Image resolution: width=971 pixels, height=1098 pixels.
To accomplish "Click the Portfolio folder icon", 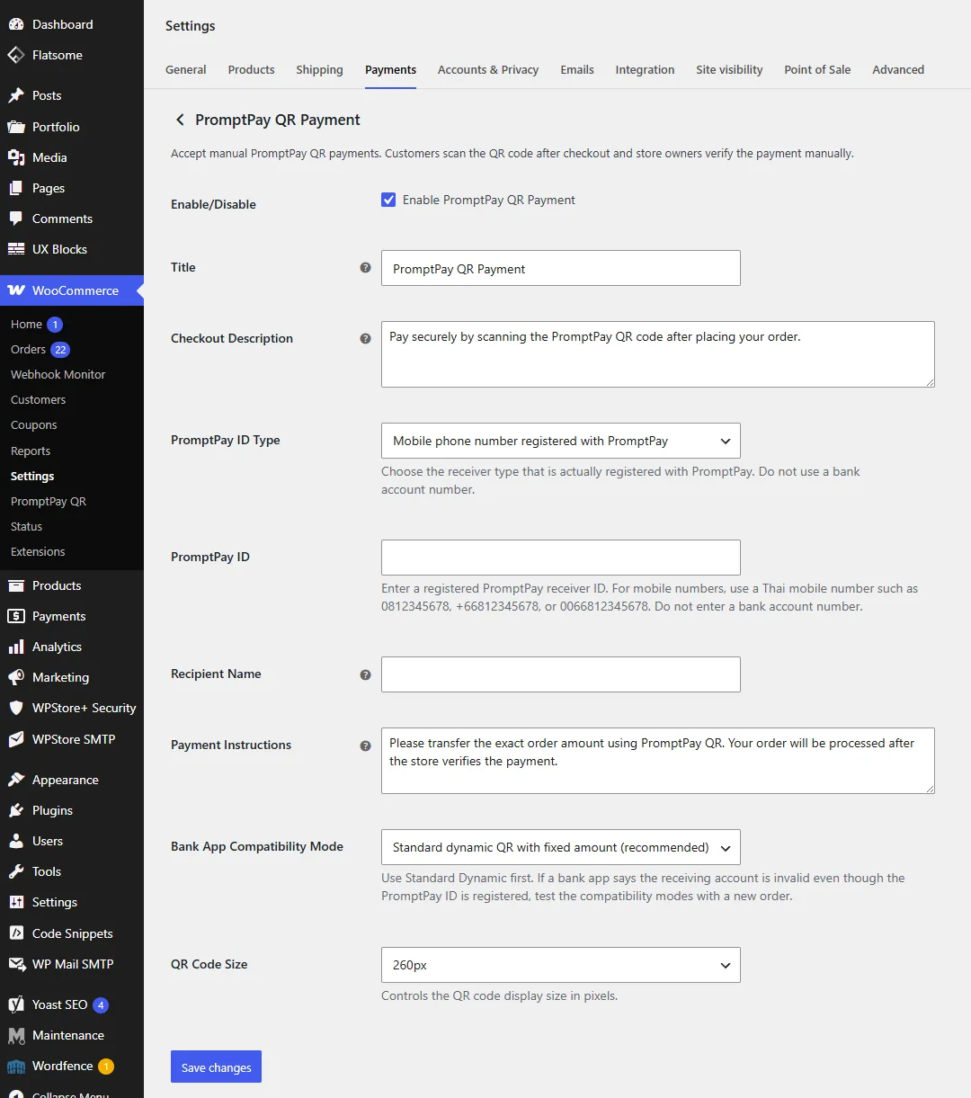I will point(16,127).
